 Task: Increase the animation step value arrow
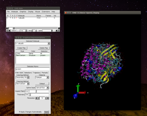tap(36, 31)
